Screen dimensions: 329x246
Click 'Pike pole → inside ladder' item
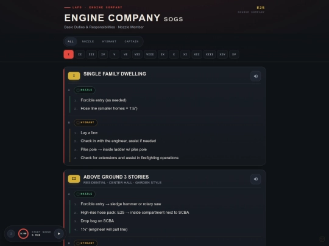113,149
